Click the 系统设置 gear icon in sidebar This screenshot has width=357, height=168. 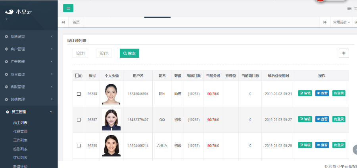click(x=6, y=37)
